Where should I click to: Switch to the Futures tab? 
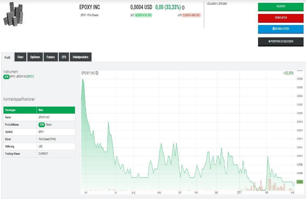coord(51,57)
